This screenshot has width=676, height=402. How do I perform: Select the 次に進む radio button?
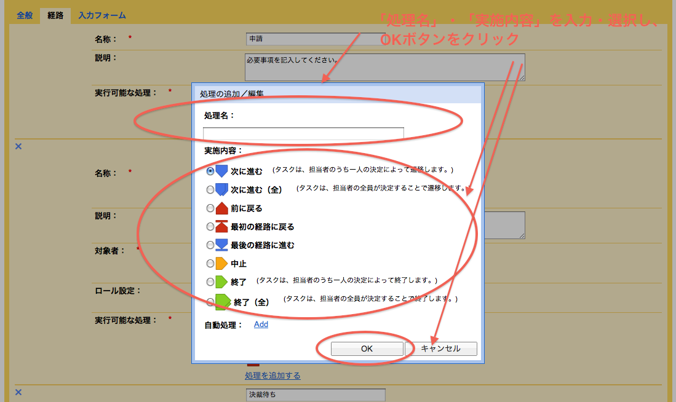click(x=210, y=171)
